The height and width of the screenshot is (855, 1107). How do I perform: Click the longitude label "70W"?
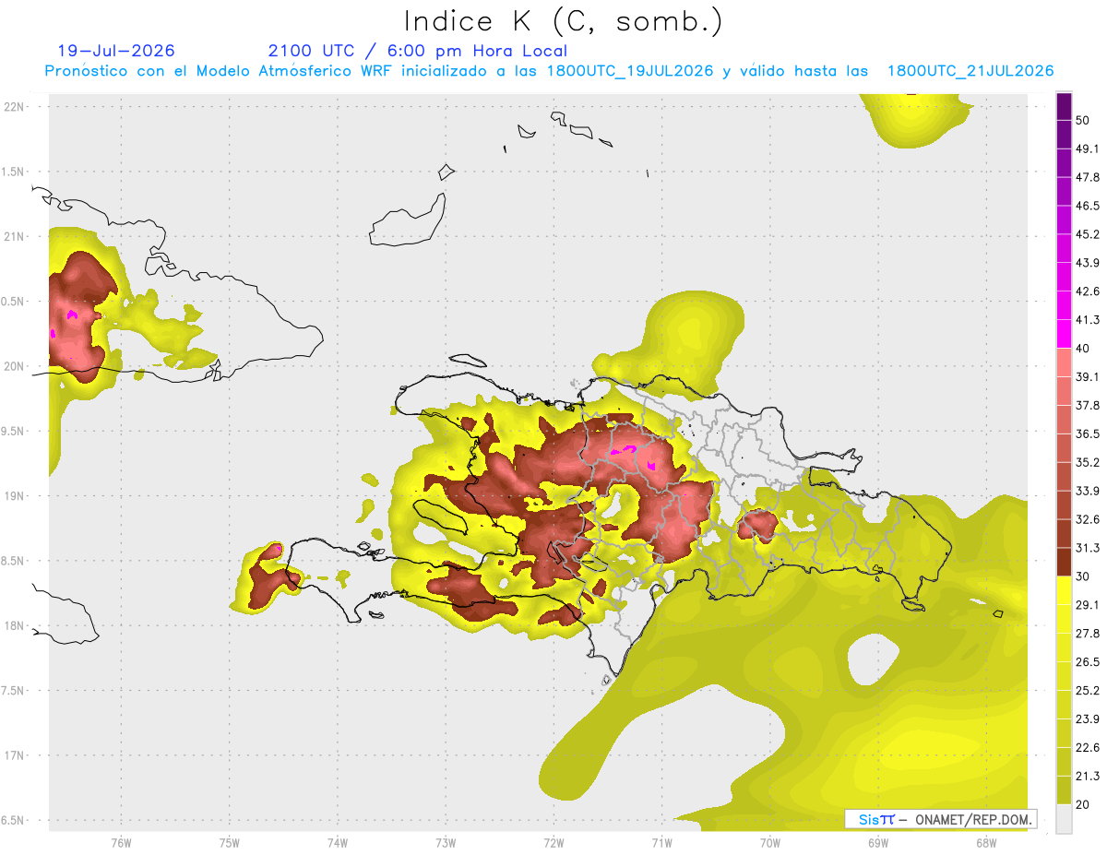770,842
